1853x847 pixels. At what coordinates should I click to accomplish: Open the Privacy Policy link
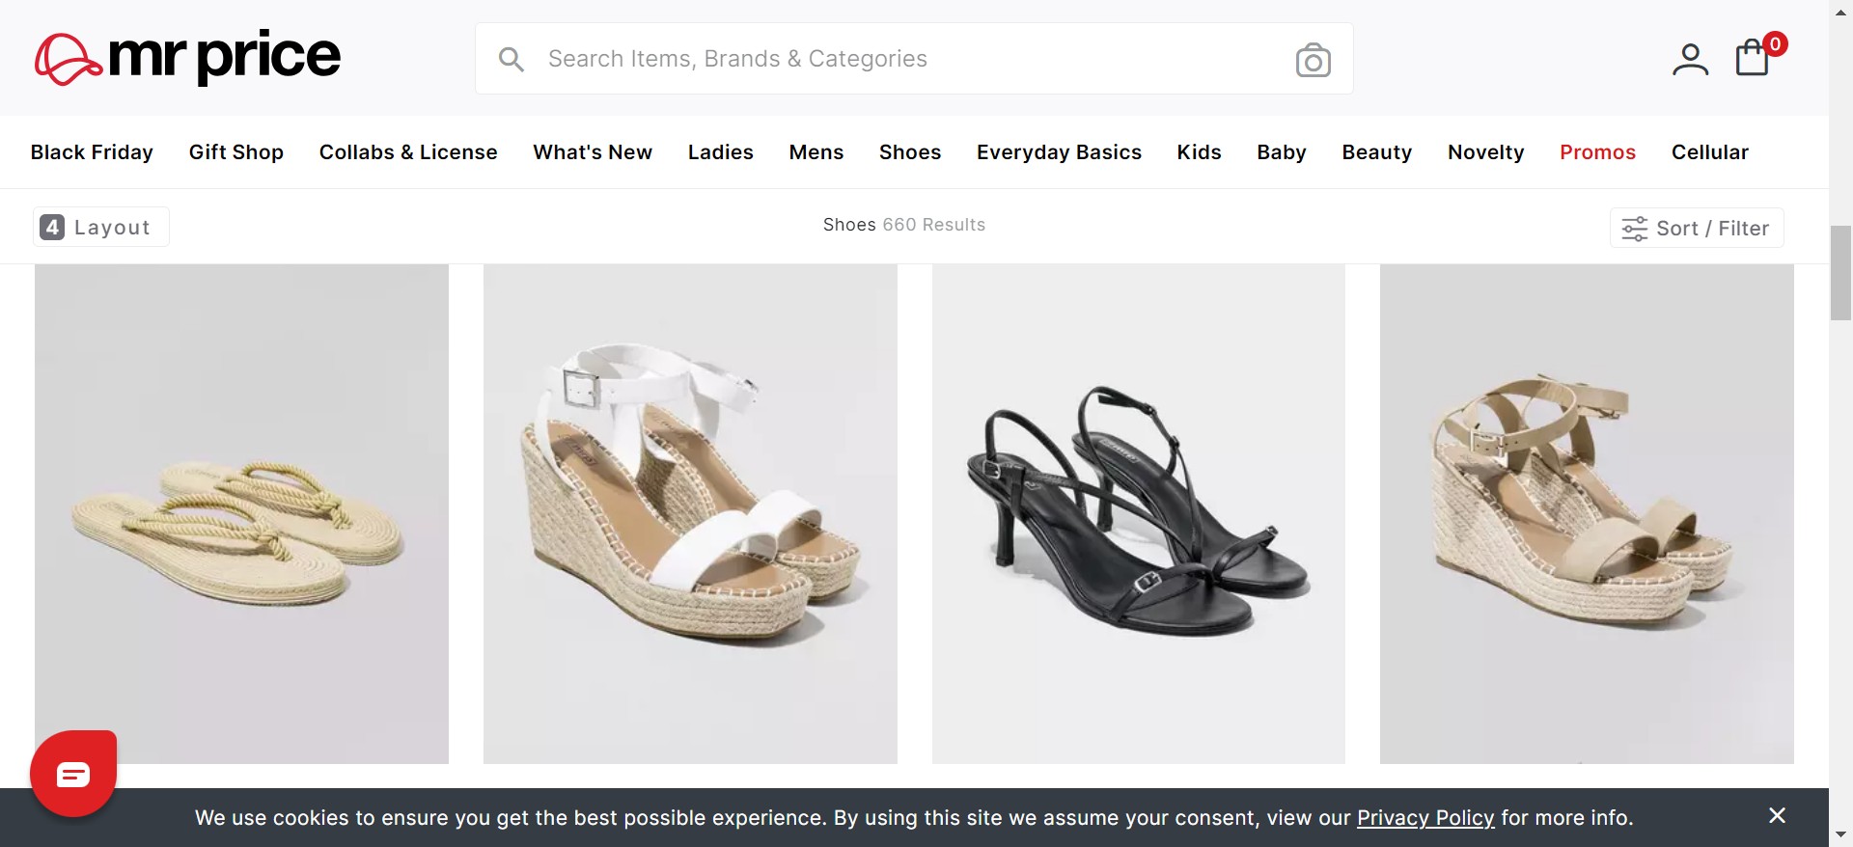[1424, 818]
